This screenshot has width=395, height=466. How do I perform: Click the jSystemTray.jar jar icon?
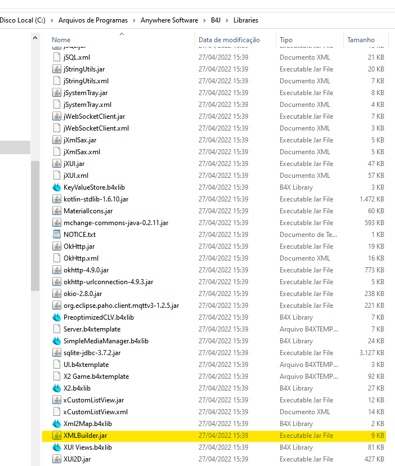click(56, 93)
